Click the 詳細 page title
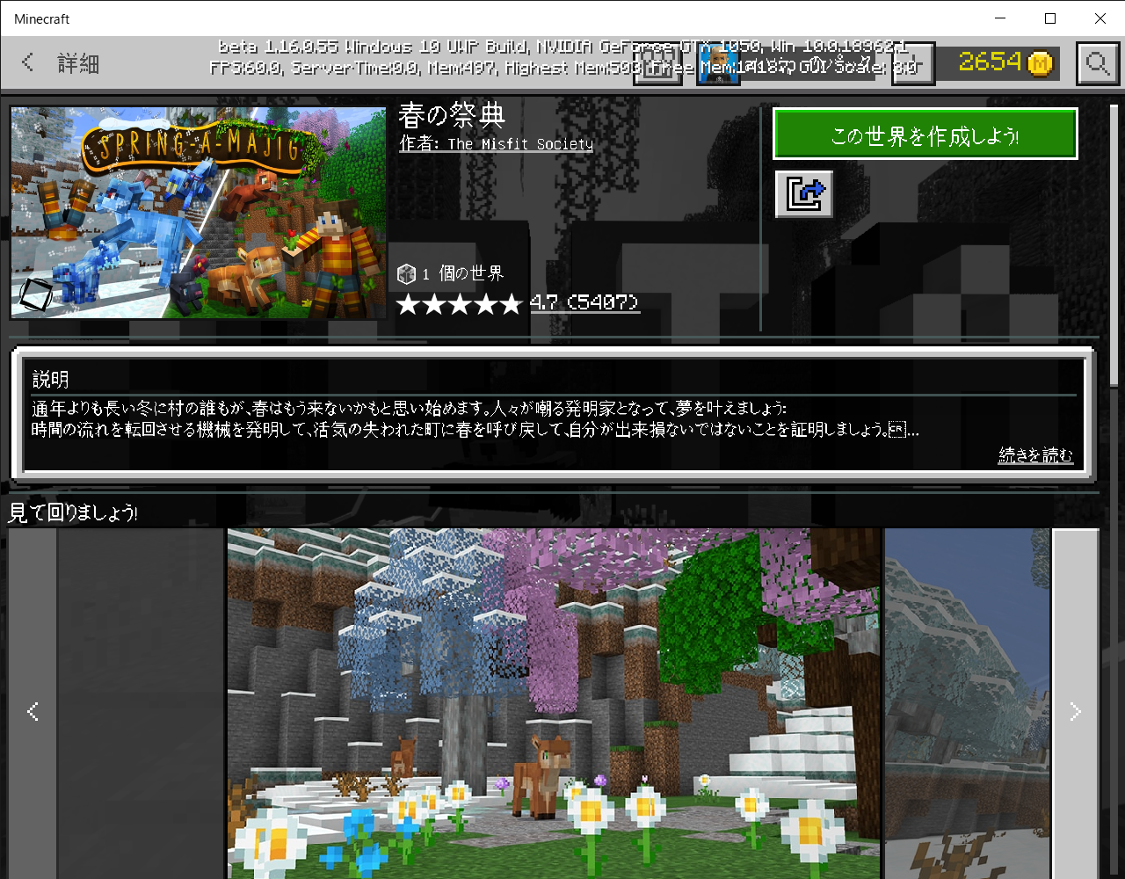Viewport: 1125px width, 879px height. tap(78, 63)
